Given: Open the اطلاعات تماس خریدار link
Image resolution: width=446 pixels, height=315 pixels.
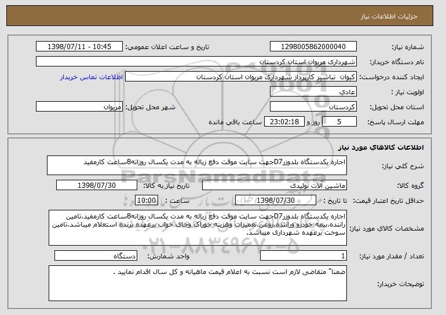Looking at the screenshot, I should (x=92, y=77).
